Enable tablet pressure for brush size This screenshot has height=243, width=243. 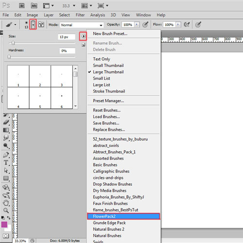tap(198, 25)
